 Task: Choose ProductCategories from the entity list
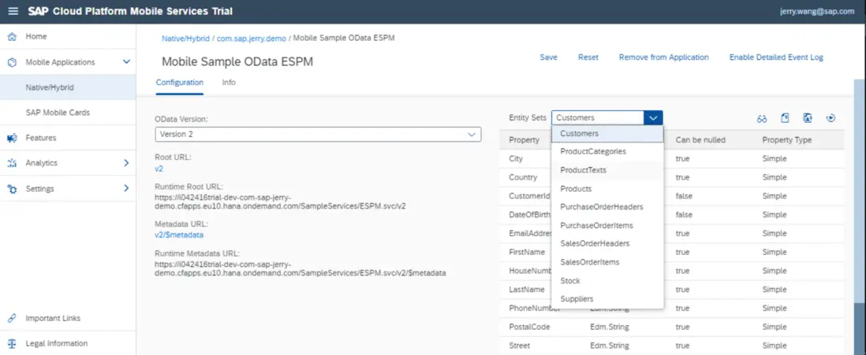(x=593, y=151)
